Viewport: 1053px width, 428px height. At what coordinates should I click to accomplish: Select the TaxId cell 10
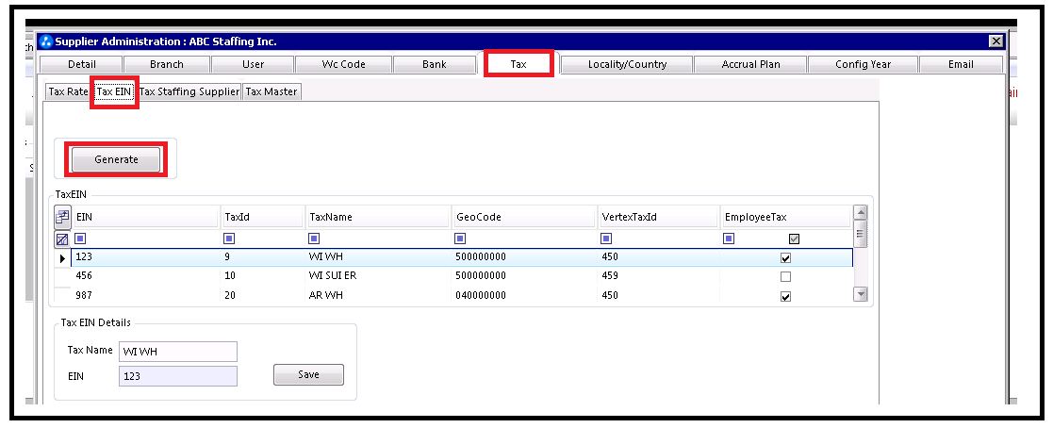click(263, 276)
